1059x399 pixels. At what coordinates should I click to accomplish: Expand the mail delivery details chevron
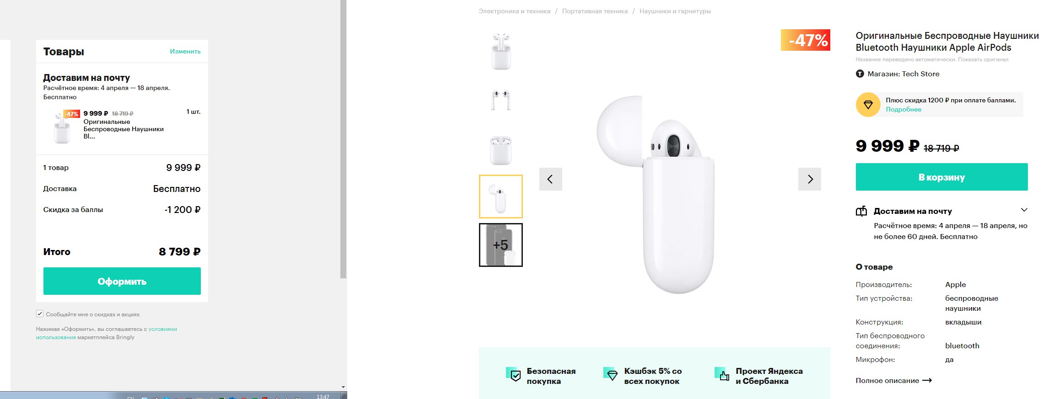[1024, 210]
